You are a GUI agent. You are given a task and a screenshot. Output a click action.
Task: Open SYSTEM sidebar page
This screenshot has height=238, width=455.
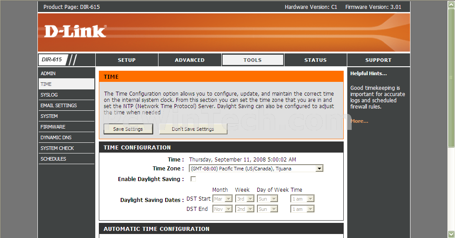[x=66, y=116]
